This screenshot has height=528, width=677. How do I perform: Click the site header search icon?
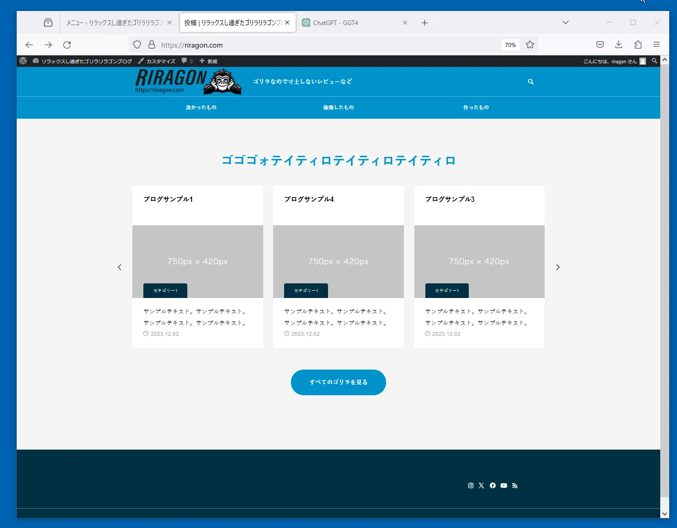click(531, 82)
